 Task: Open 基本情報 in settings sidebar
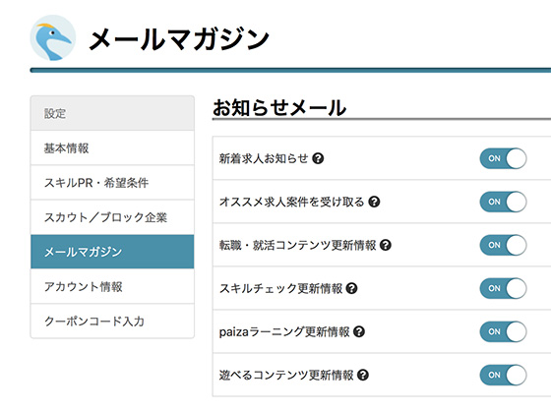coord(112,147)
